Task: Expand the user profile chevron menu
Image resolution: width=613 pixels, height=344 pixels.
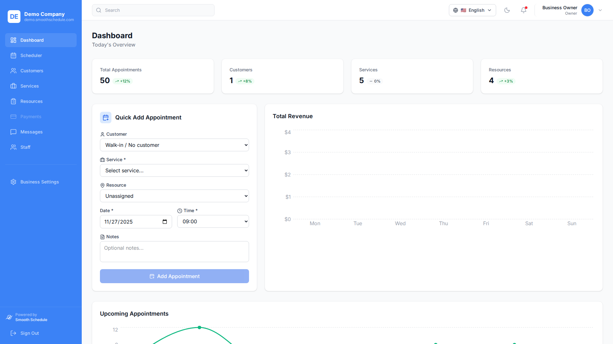Action: (600, 10)
